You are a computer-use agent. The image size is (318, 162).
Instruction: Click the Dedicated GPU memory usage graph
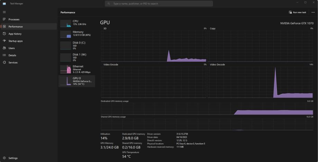click(x=207, y=109)
